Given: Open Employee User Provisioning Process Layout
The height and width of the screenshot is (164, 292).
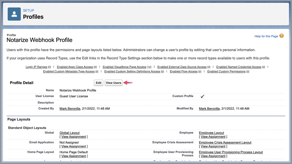Looking at the screenshot, I should click(231, 152).
